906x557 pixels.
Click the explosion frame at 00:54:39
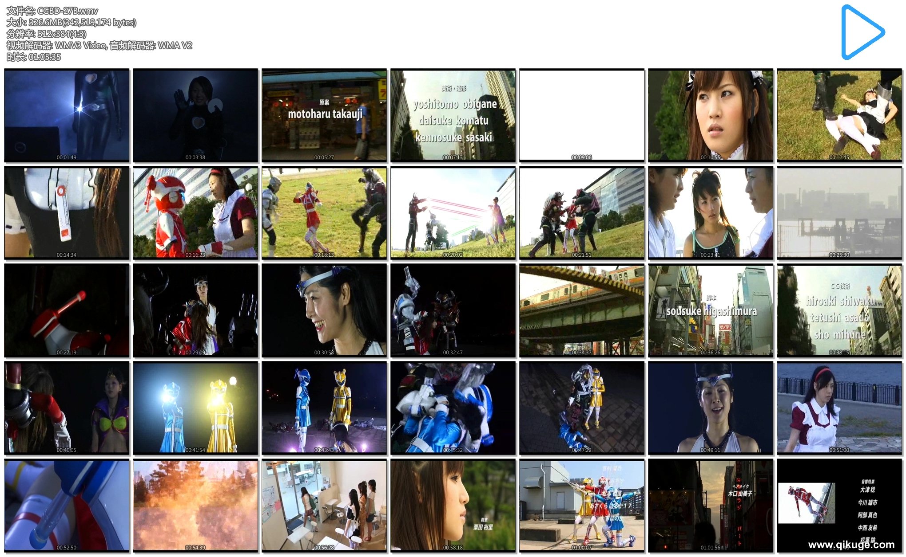(x=195, y=506)
